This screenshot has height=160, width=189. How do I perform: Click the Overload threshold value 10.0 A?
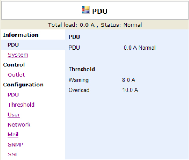pyautogui.click(x=130, y=90)
